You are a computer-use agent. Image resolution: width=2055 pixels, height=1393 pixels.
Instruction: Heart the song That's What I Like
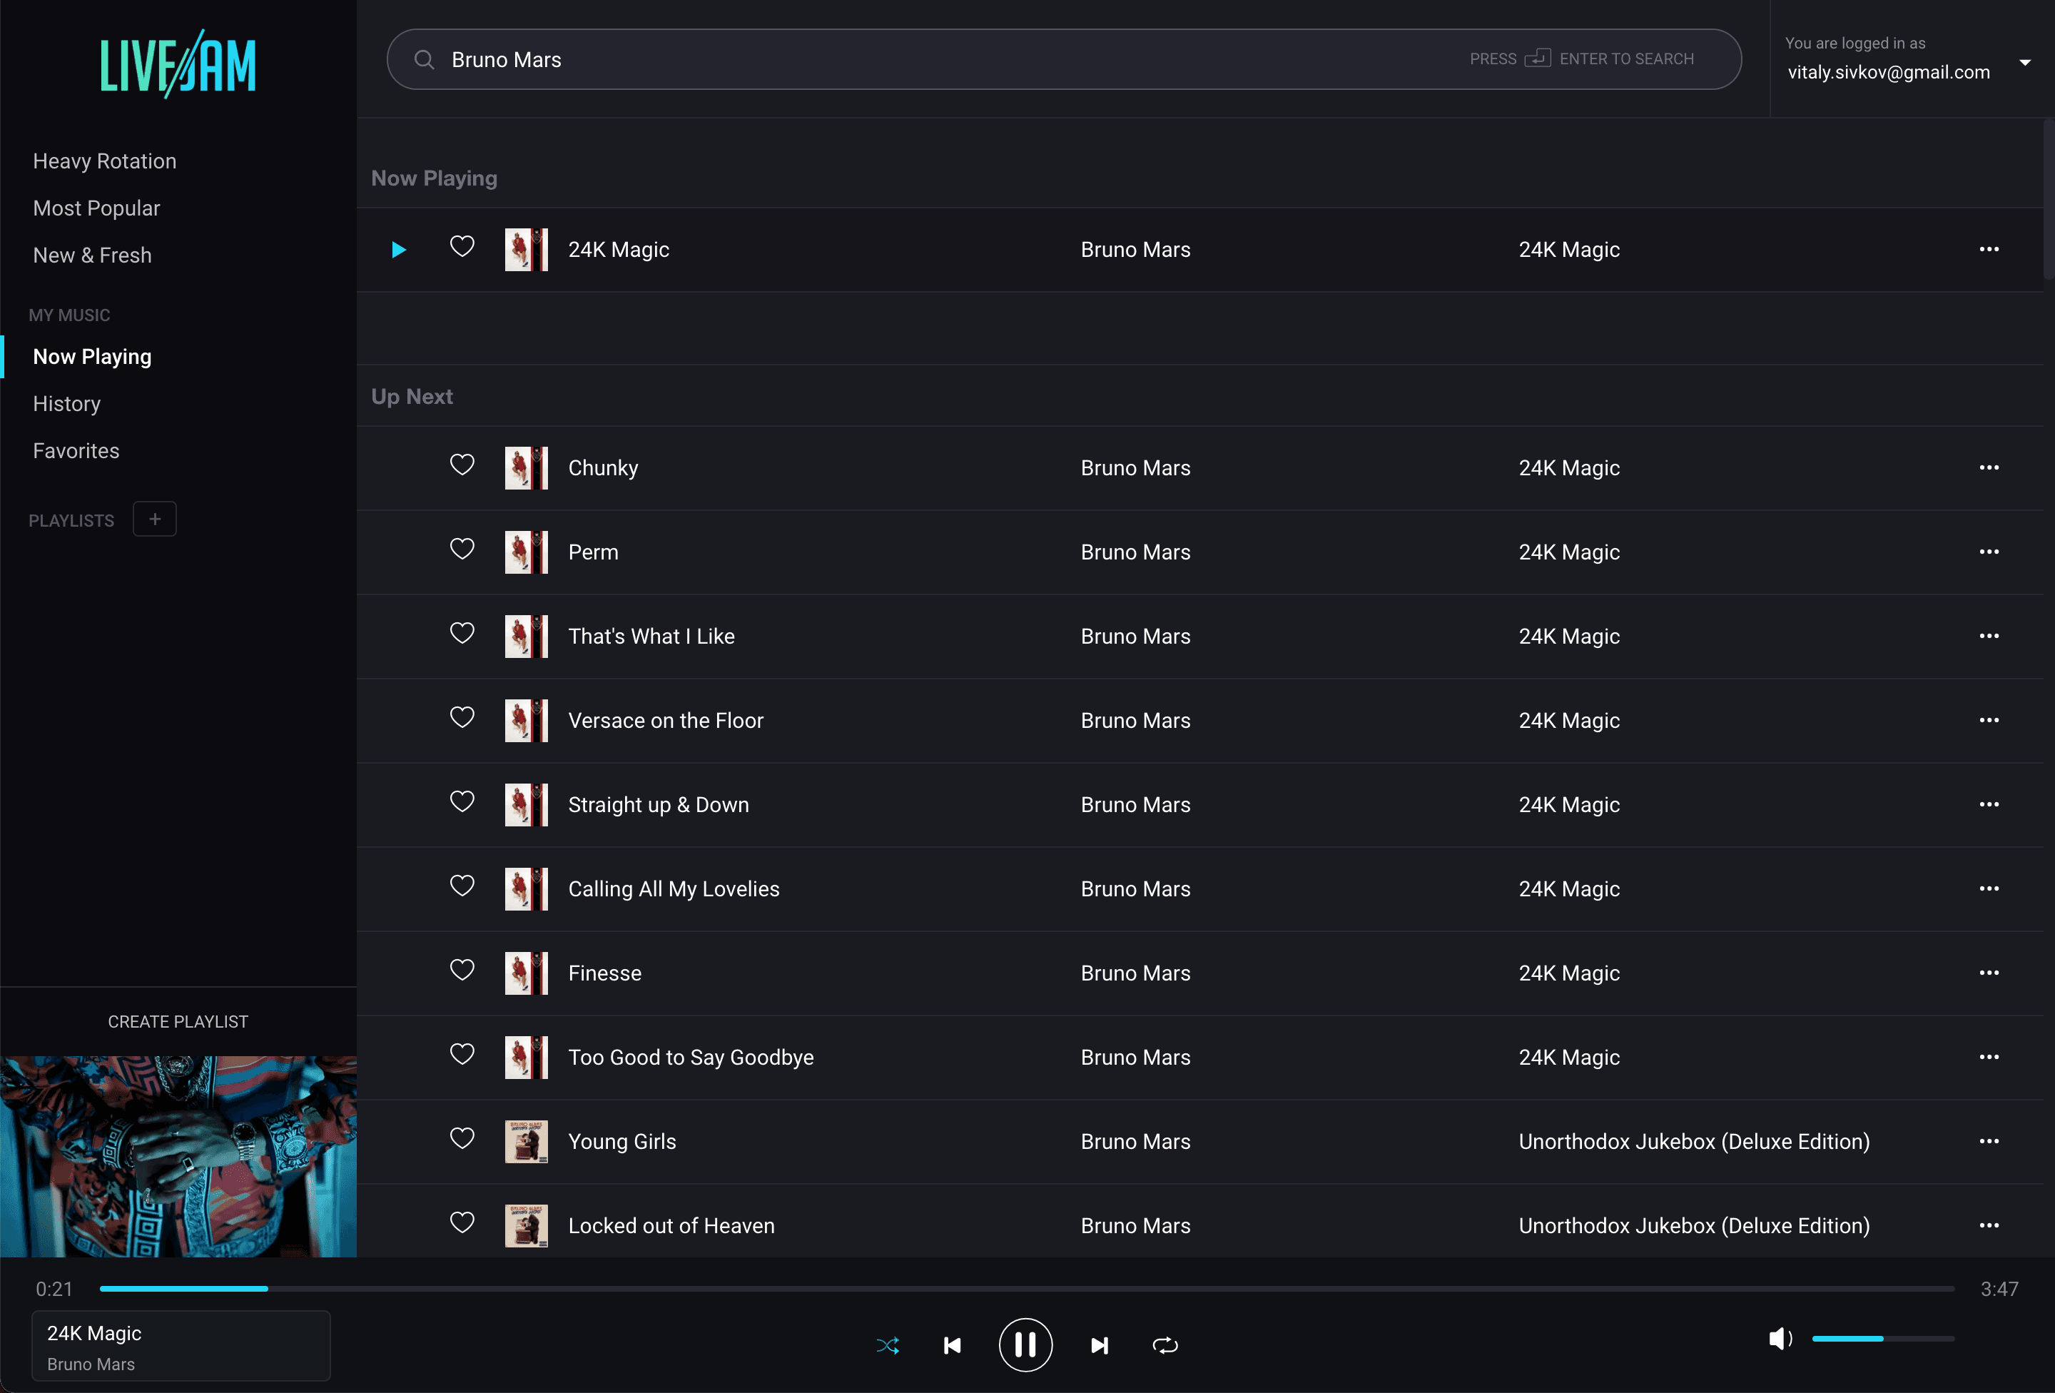pos(462,633)
